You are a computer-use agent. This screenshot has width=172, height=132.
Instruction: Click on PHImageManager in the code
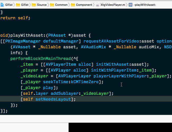pos(23,41)
